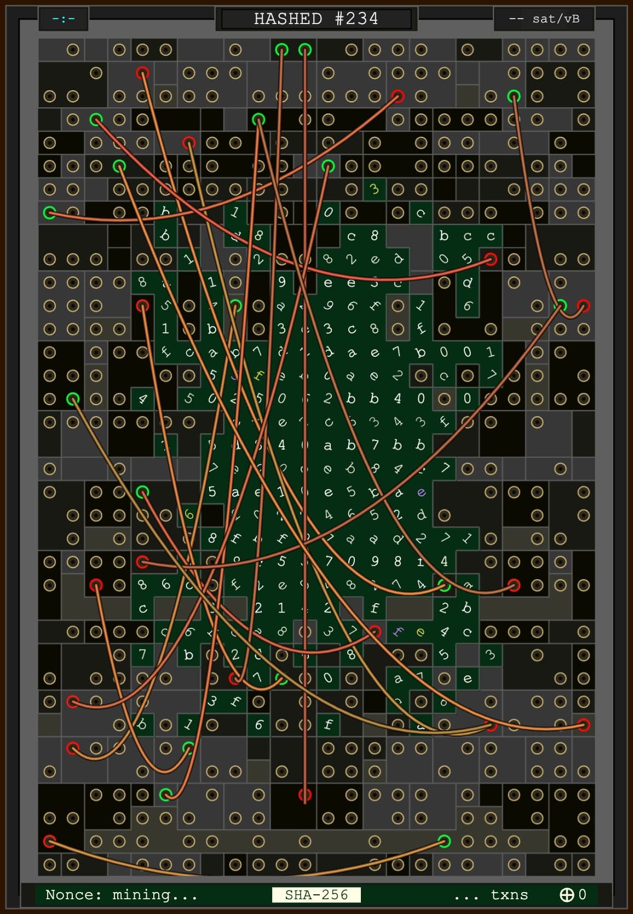The image size is (633, 914).
Task: Click the '-- sat/vB' fee display
Action: (544, 19)
